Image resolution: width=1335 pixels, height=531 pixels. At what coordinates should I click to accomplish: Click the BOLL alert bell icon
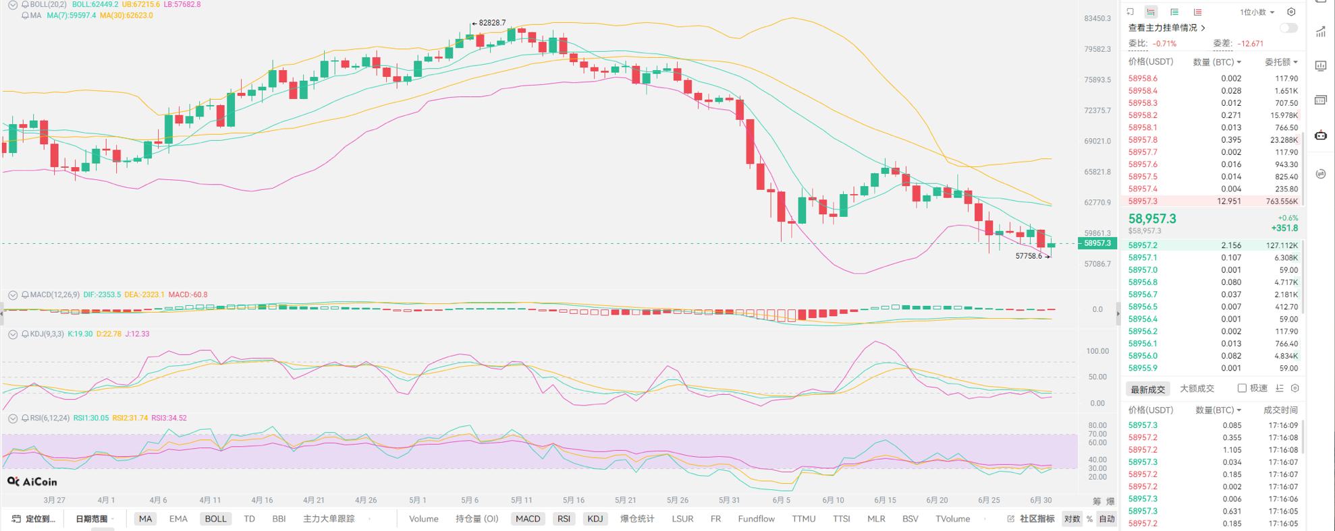click(25, 5)
